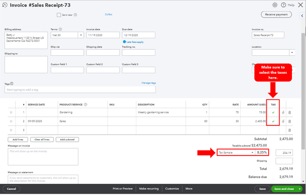Delete the Sales line with trash icon
The width and height of the screenshot is (306, 195).
tap(290, 121)
